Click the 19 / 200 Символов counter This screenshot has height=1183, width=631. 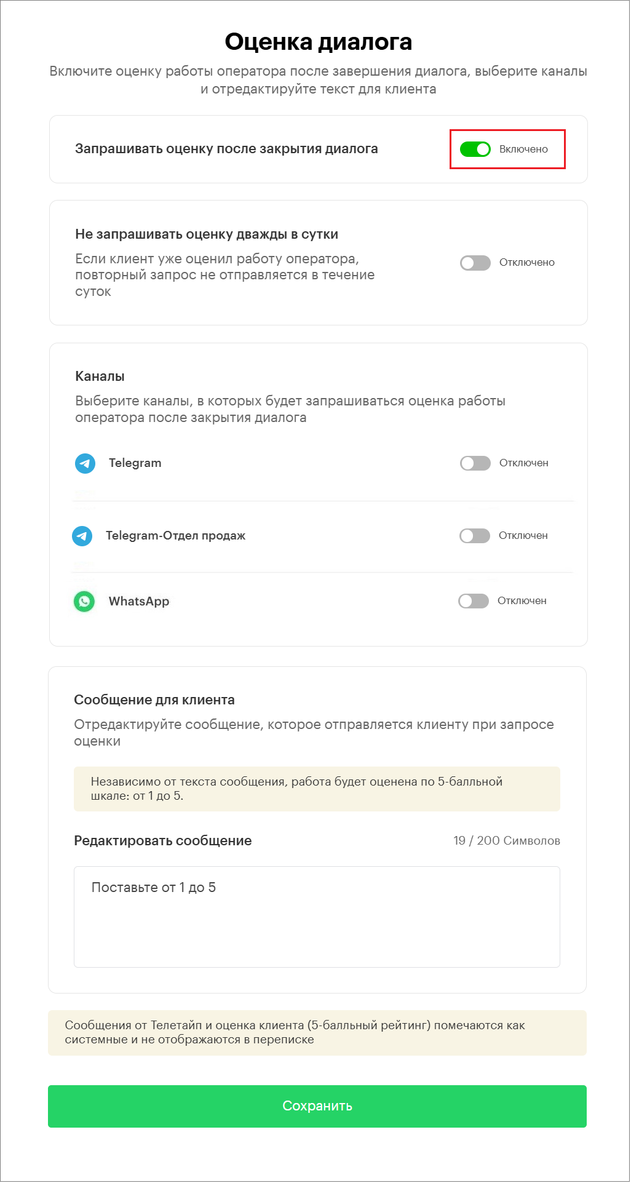click(x=507, y=841)
